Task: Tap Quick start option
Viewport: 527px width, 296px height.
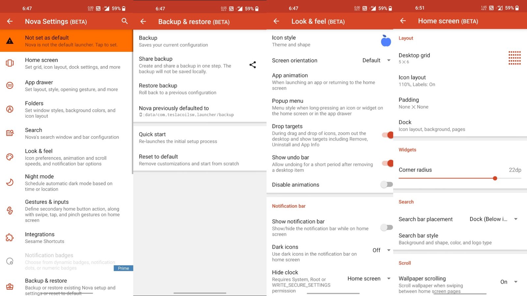Action: tap(200, 138)
